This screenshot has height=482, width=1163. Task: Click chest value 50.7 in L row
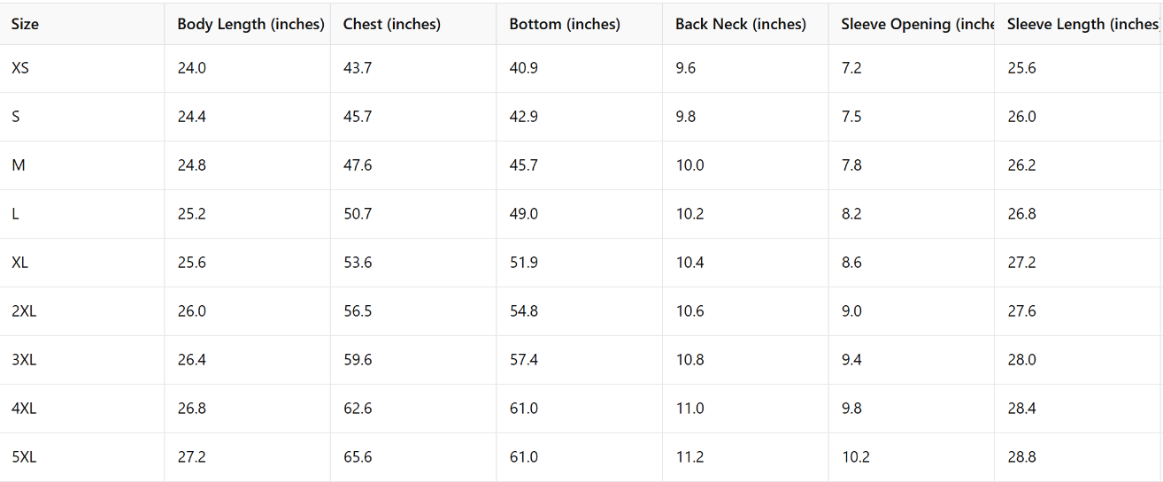click(358, 214)
